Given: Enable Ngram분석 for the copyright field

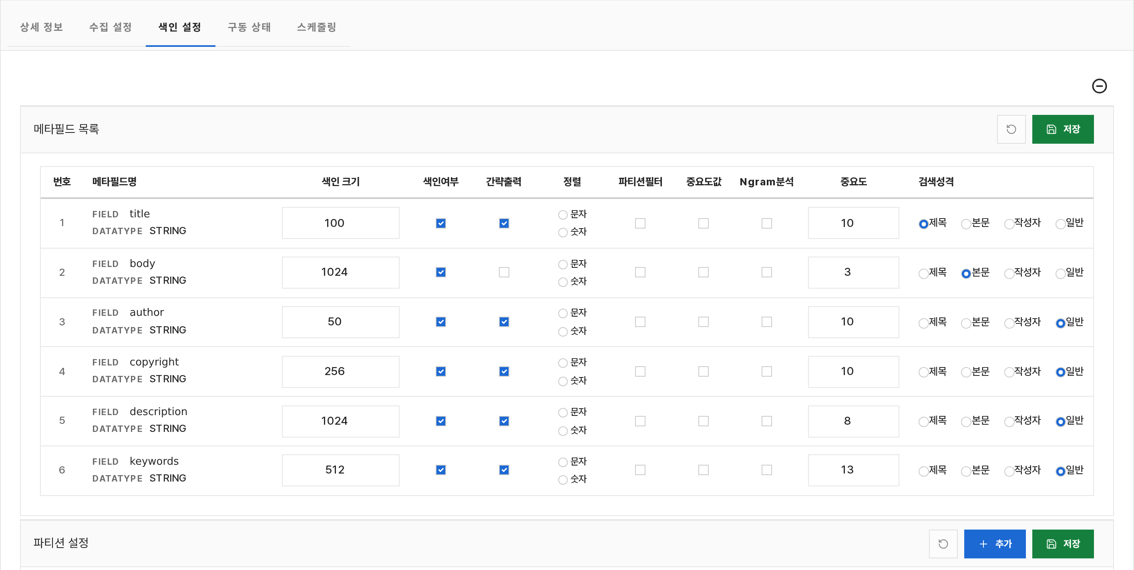Looking at the screenshot, I should (x=767, y=371).
